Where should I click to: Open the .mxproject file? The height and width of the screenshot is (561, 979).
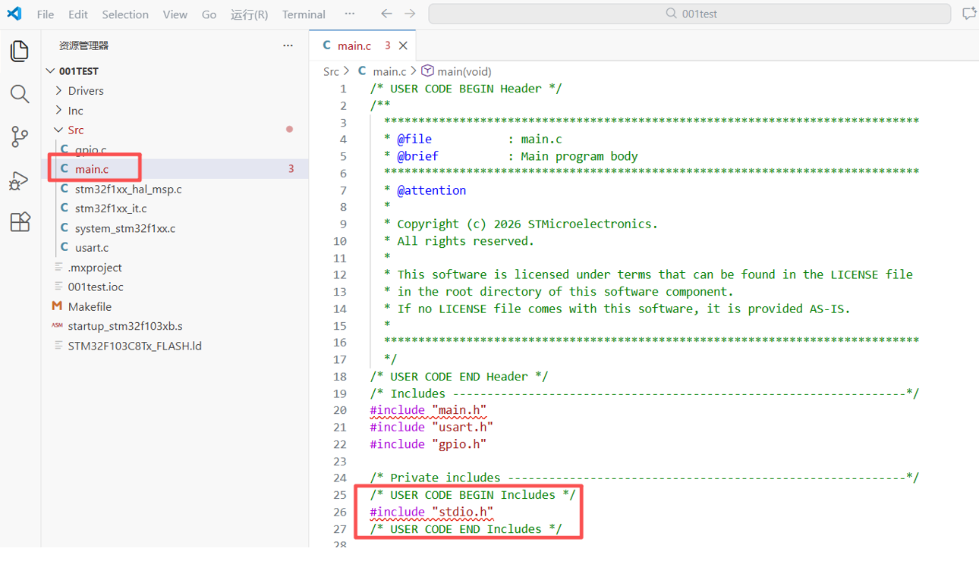175,268
